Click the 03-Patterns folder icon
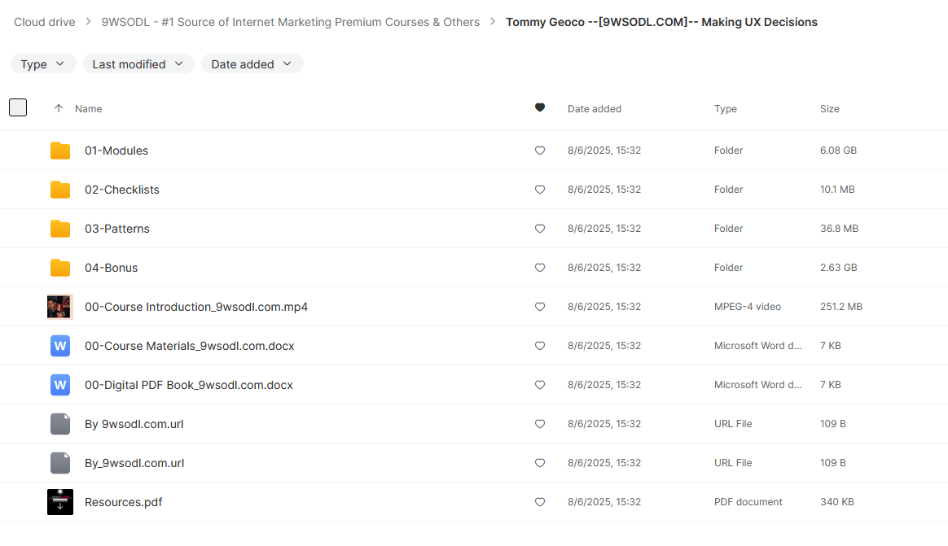948x546 pixels. click(x=60, y=229)
